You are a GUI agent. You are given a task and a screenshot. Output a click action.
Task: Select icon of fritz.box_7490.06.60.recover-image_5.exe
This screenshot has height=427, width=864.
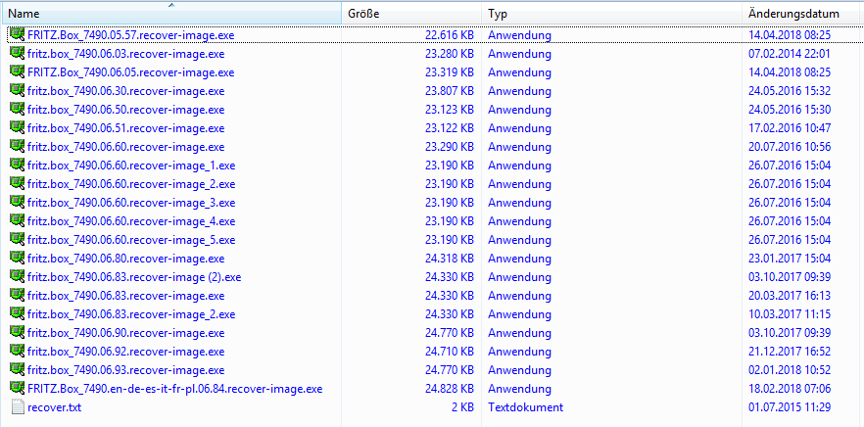click(18, 240)
